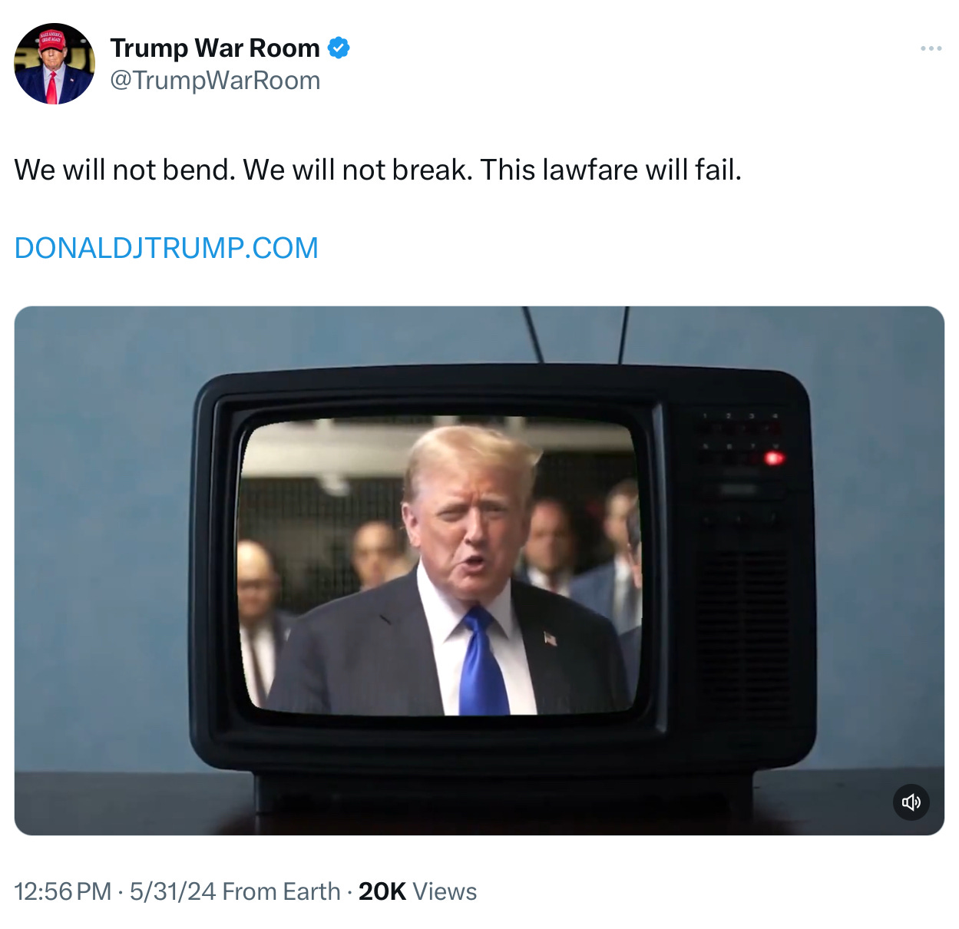Click the blue verified checkmark badge
The height and width of the screenshot is (929, 959).
(x=339, y=48)
